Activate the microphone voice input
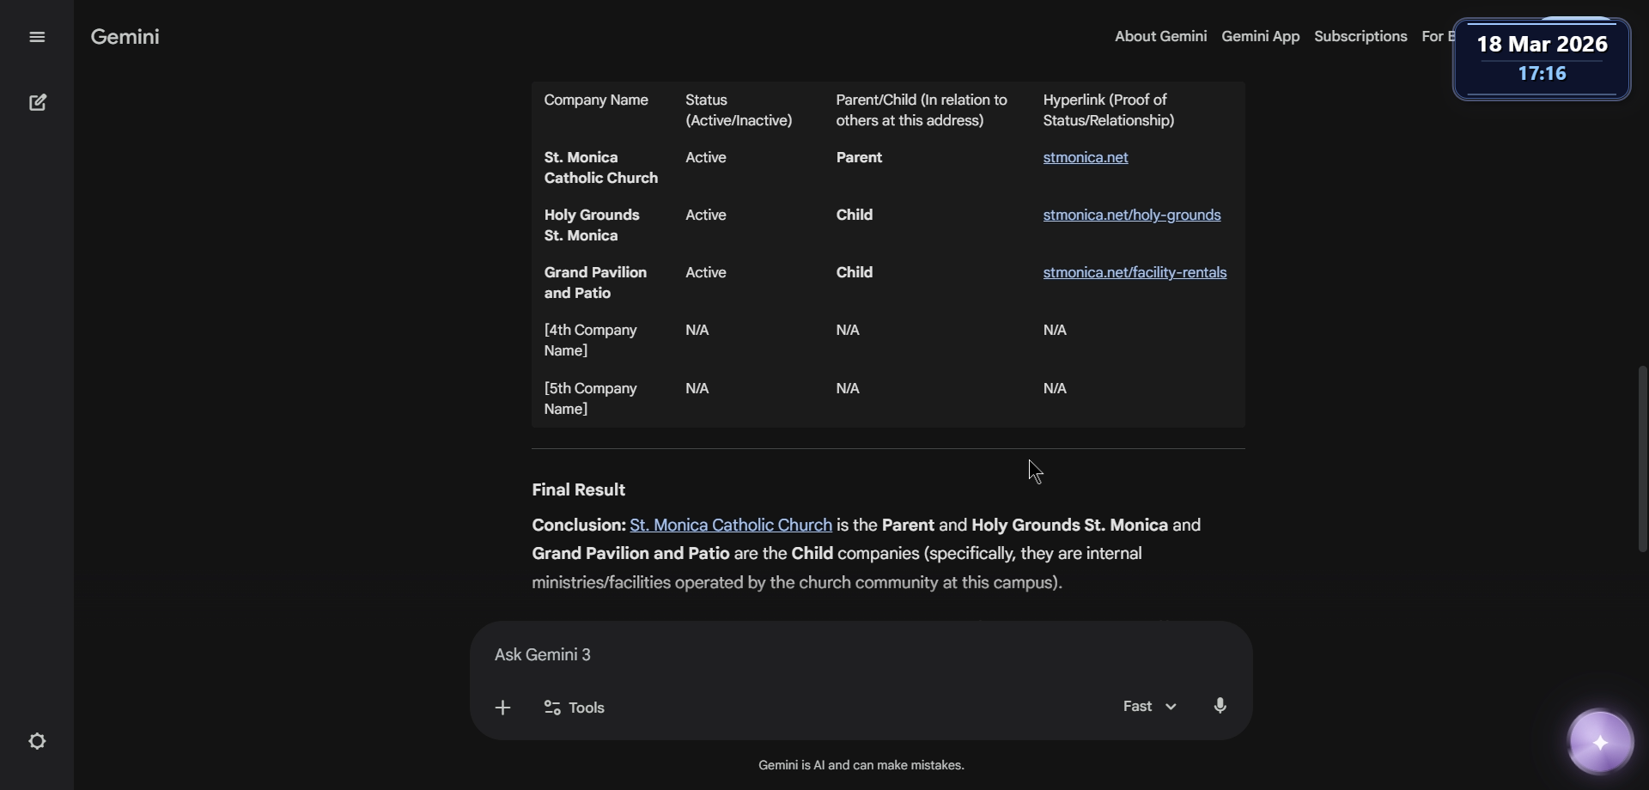This screenshot has width=1649, height=790. coord(1220,706)
